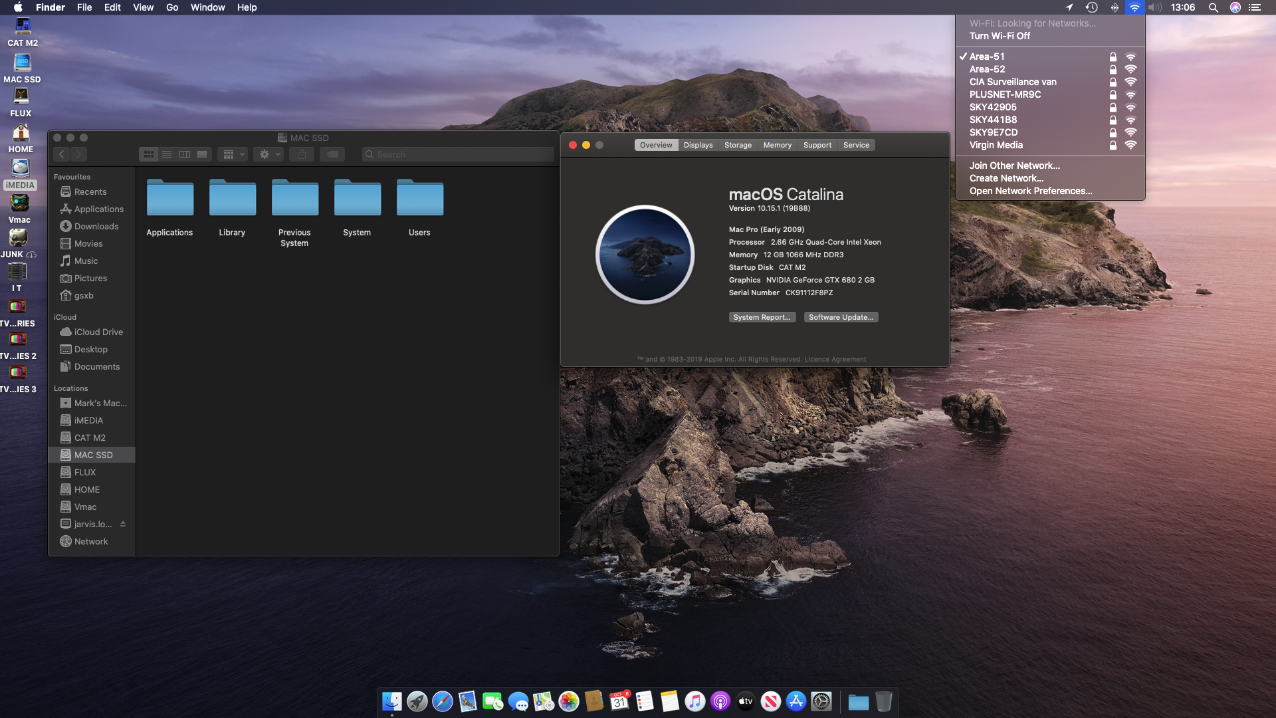Switch to the Support tab
This screenshot has width=1276, height=718.
(x=817, y=145)
